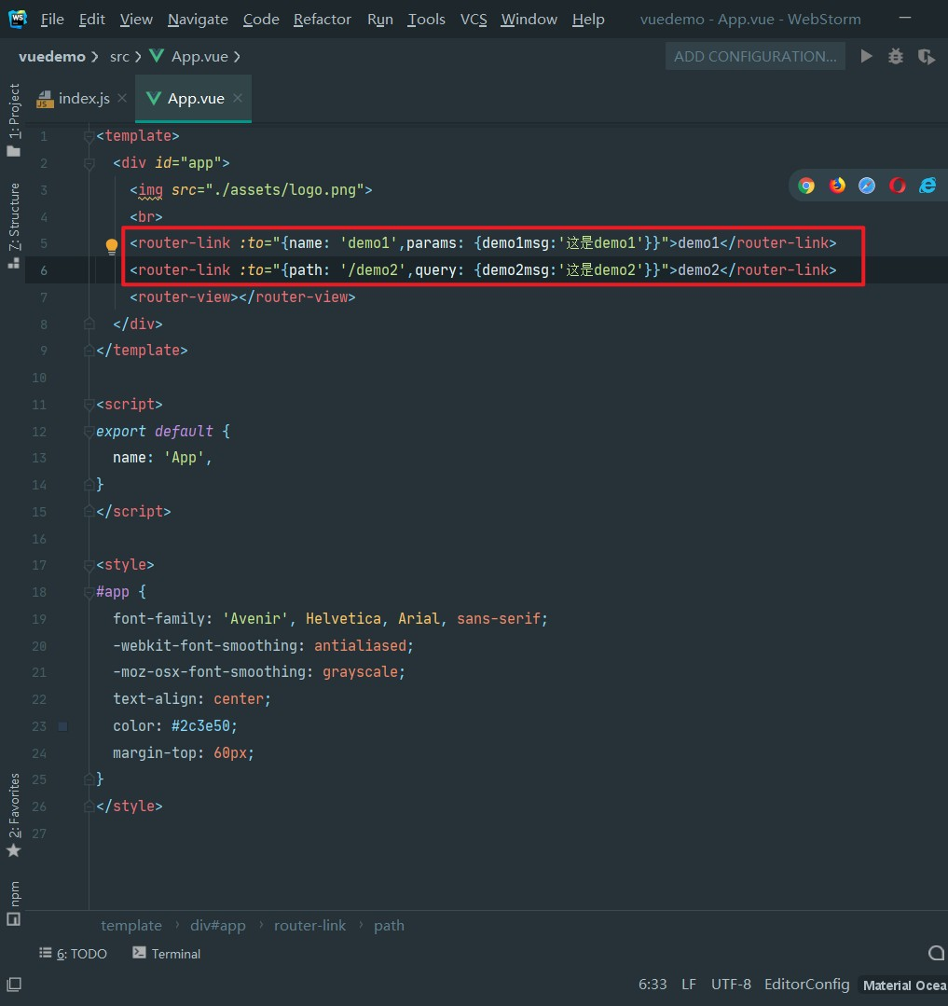Toggle tool window bars with bottom-left icon
Image resolution: width=948 pixels, height=1006 pixels.
[x=14, y=985]
